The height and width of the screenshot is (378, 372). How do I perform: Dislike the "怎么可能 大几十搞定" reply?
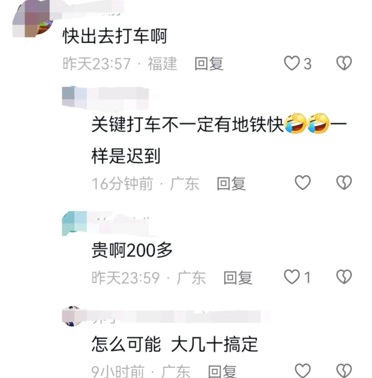click(344, 370)
